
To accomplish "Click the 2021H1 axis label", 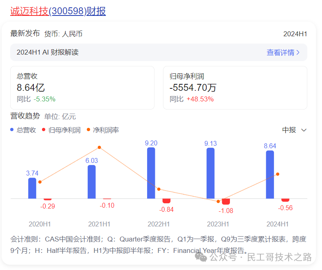I will coord(99,224).
